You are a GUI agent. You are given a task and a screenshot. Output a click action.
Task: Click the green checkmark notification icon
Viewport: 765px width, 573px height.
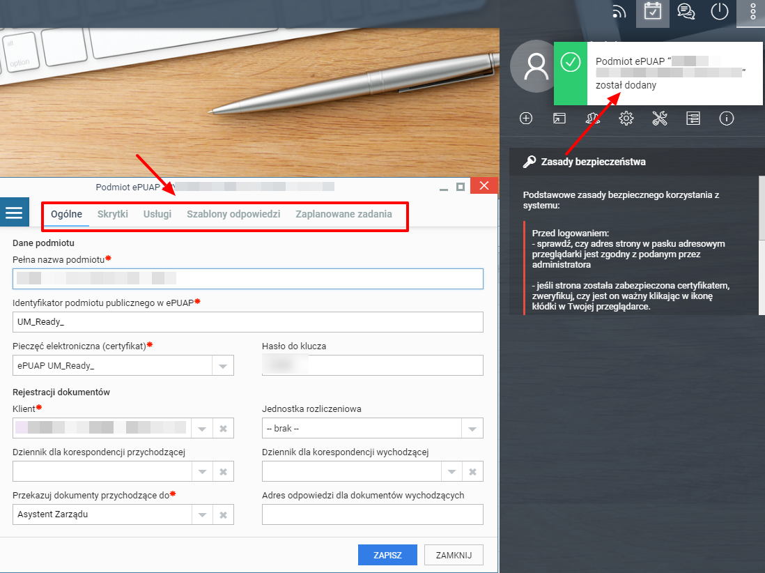571,63
